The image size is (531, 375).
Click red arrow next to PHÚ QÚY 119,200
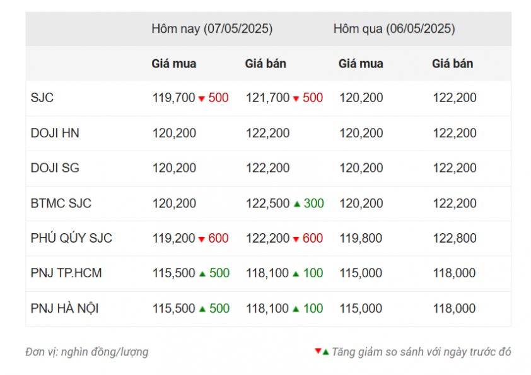tap(202, 239)
